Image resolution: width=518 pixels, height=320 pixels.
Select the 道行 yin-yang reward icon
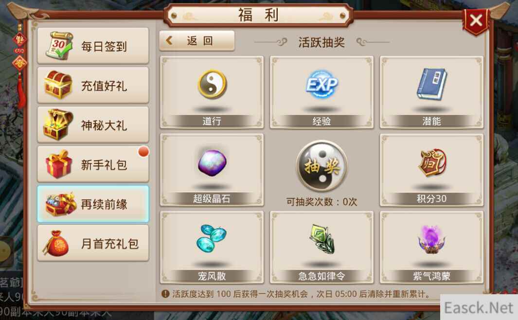(x=212, y=92)
